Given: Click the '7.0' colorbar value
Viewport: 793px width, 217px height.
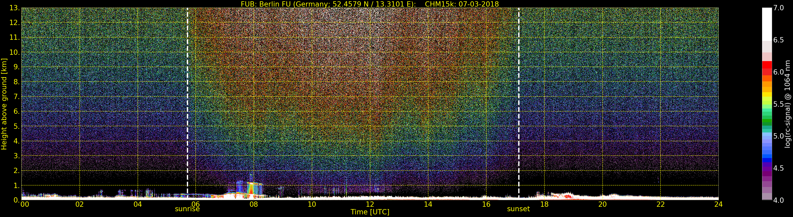Looking at the screenshot, I should 778,8.
